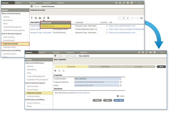Click the plus icon in External Accounts toolbar

pyautogui.click(x=44, y=18)
